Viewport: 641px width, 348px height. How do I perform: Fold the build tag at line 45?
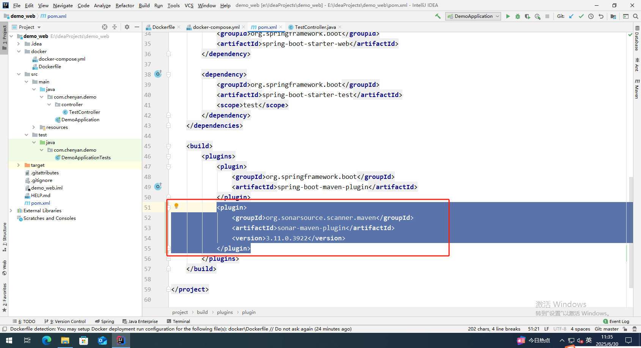coord(168,146)
